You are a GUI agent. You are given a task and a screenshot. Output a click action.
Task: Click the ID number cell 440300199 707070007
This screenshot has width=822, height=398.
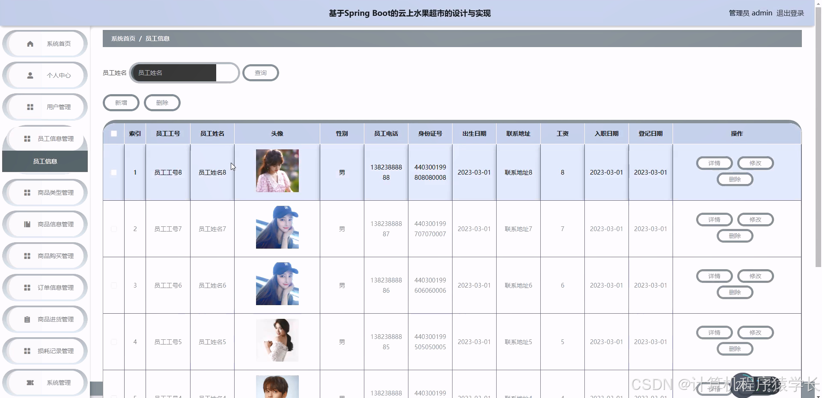(430, 229)
